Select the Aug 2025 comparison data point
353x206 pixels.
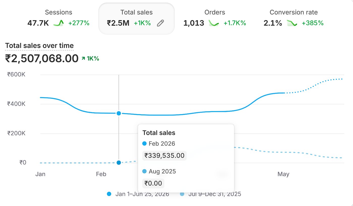coord(119,163)
